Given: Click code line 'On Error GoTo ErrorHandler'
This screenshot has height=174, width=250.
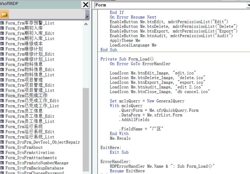Looking at the screenshot, I should coord(140,64).
